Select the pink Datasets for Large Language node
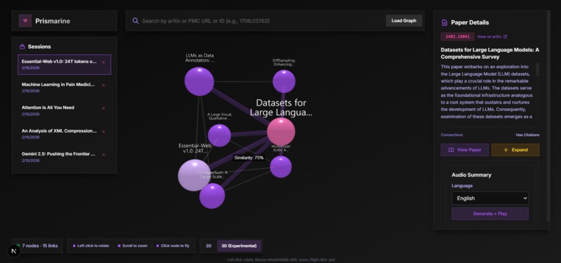The image size is (561, 263). (x=281, y=132)
